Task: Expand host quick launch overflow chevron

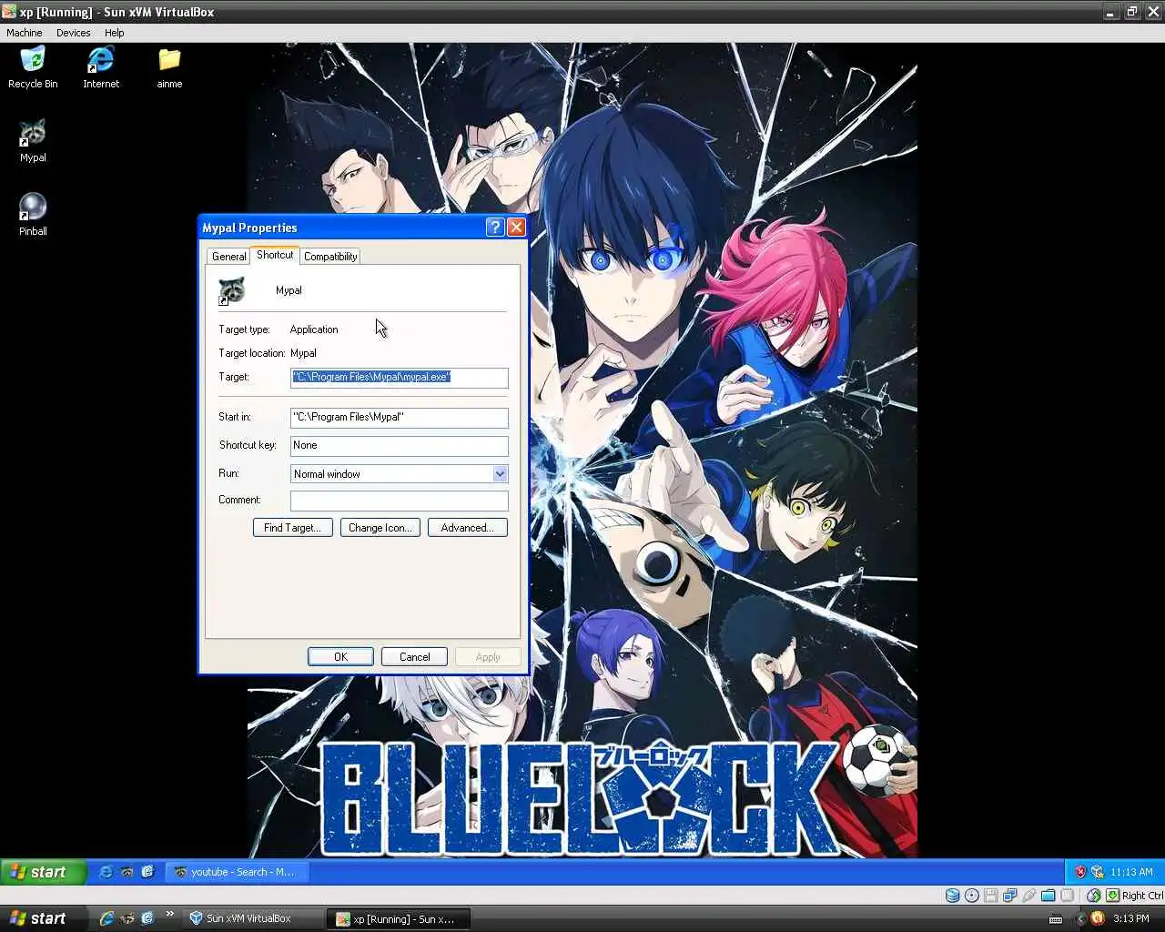Action: [x=169, y=914]
